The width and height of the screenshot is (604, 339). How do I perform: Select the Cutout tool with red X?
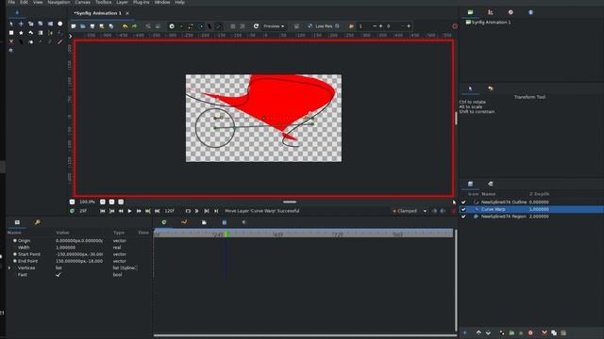11,41
